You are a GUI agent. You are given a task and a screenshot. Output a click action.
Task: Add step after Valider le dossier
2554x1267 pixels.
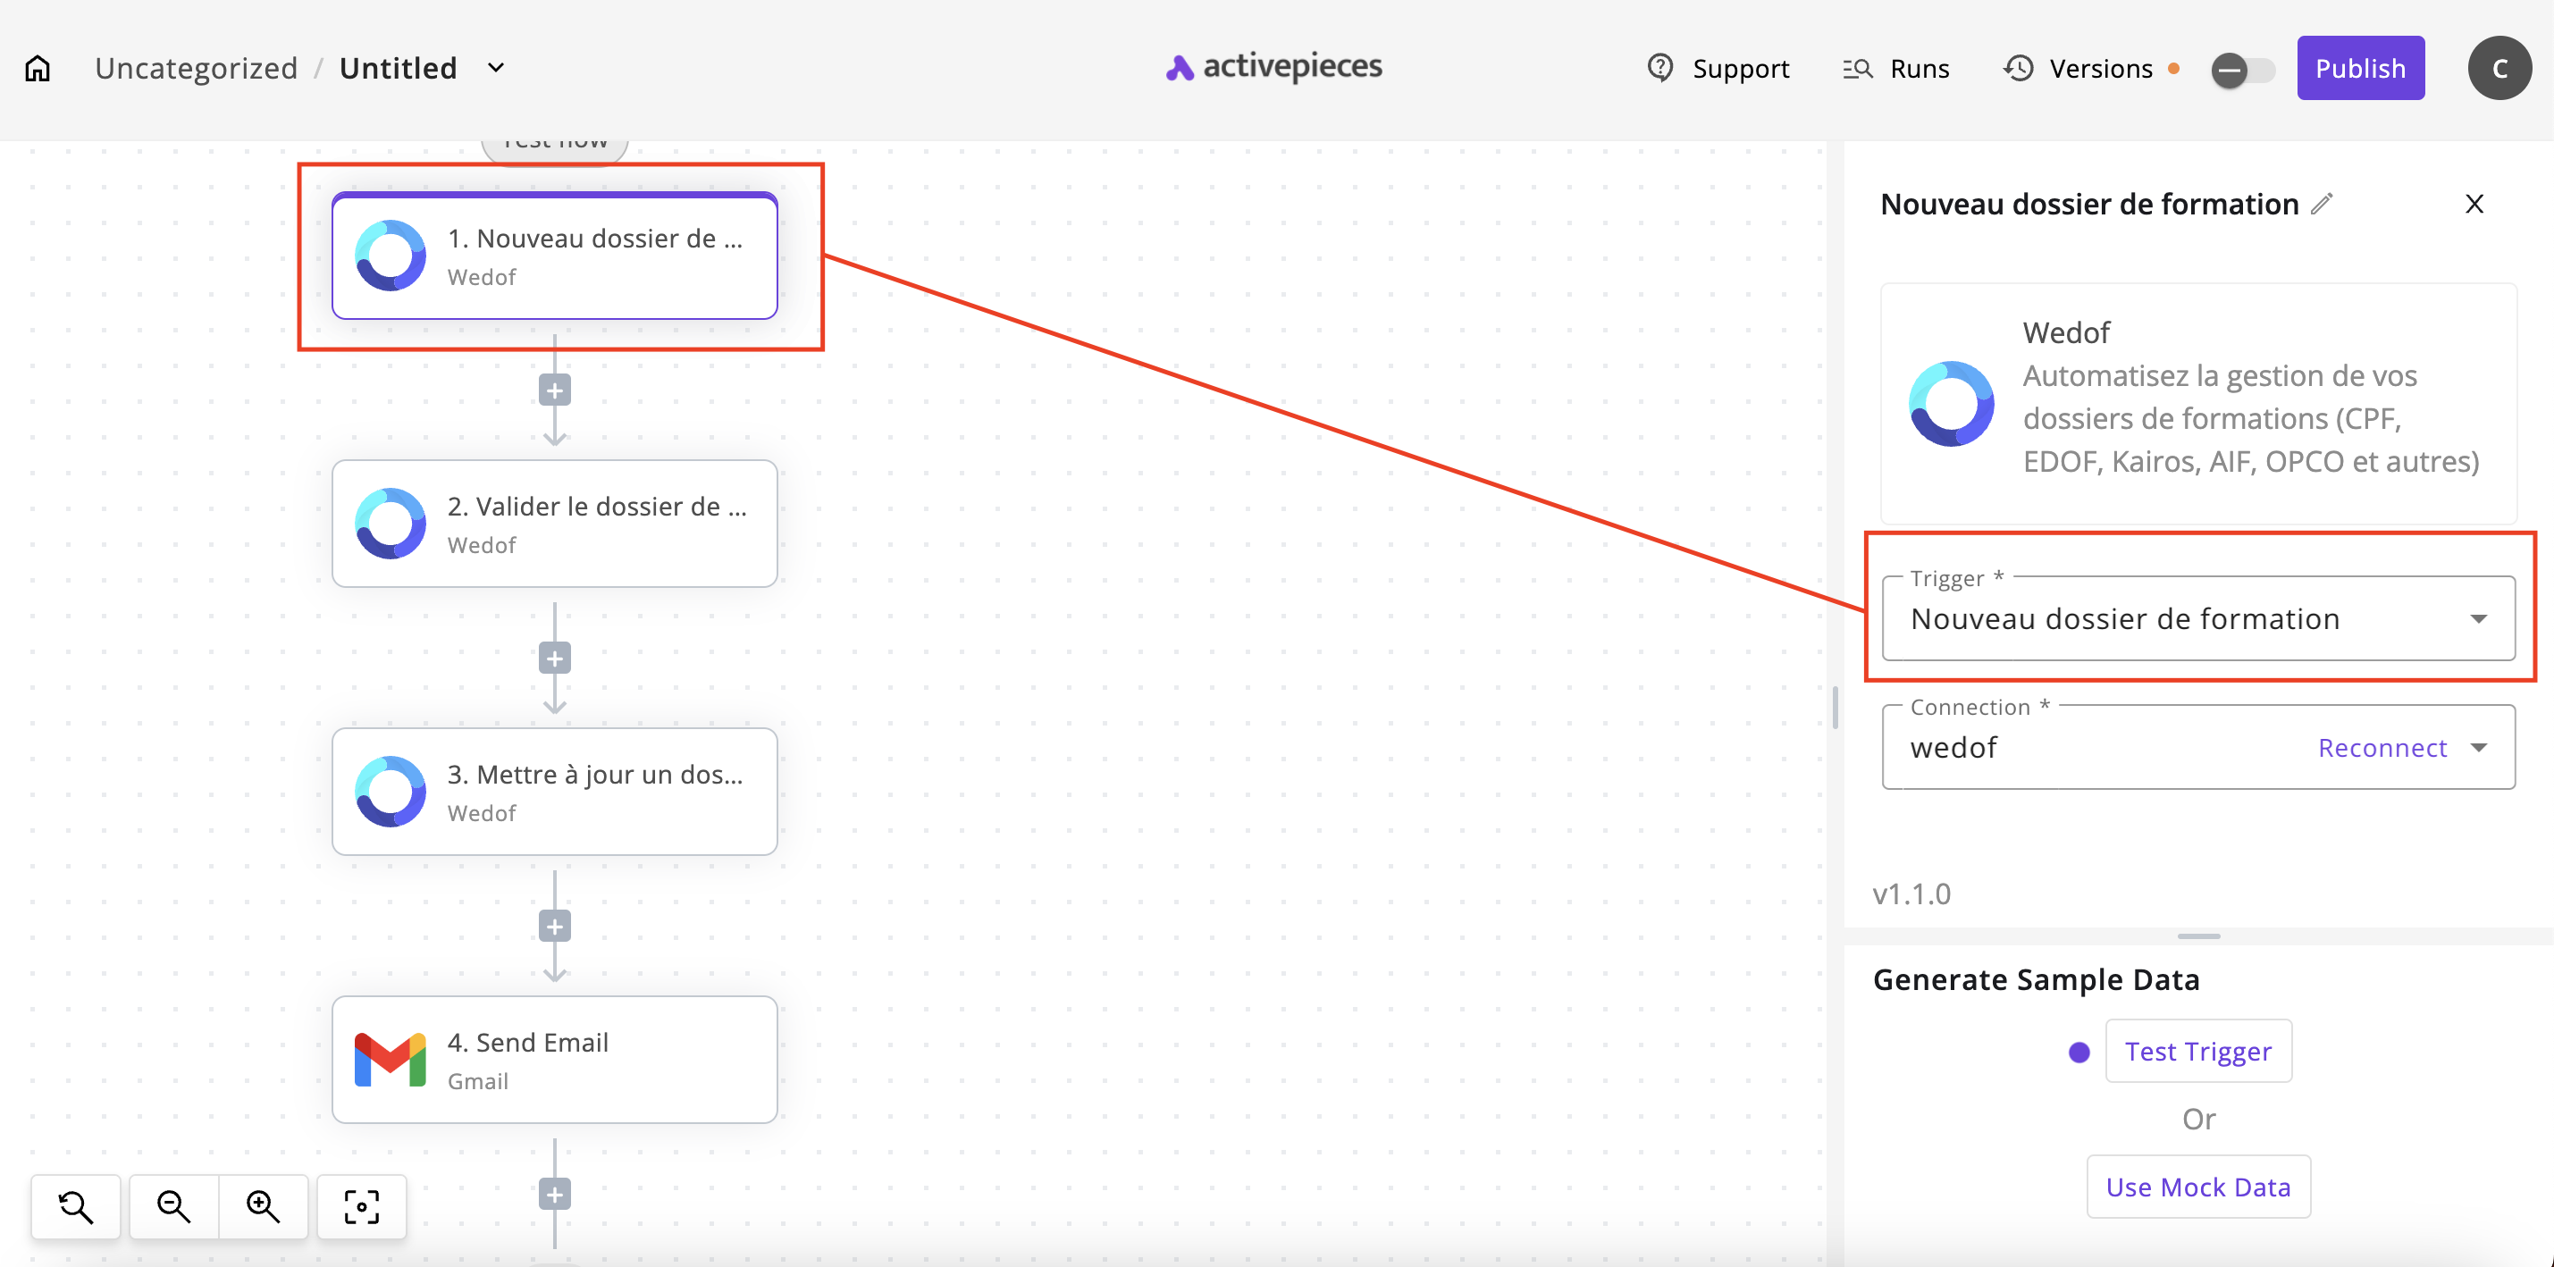(x=554, y=659)
